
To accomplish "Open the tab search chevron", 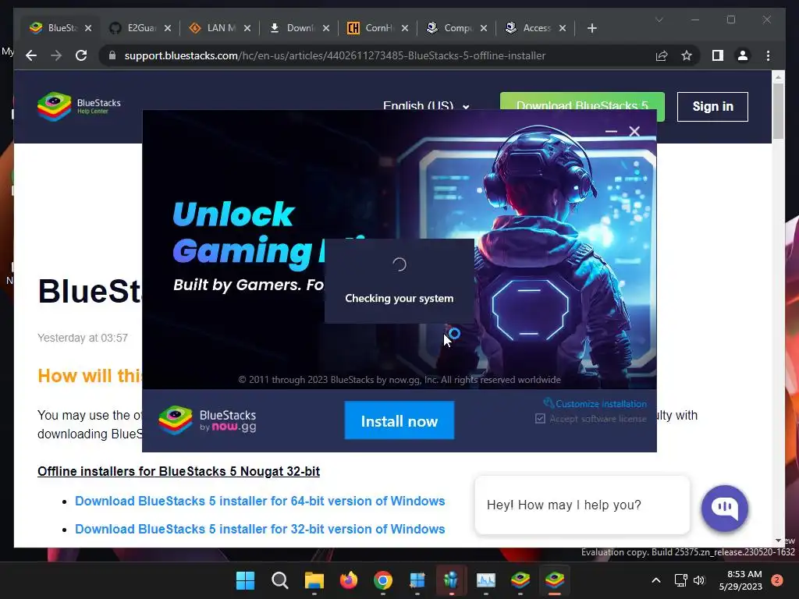I will click(x=659, y=19).
